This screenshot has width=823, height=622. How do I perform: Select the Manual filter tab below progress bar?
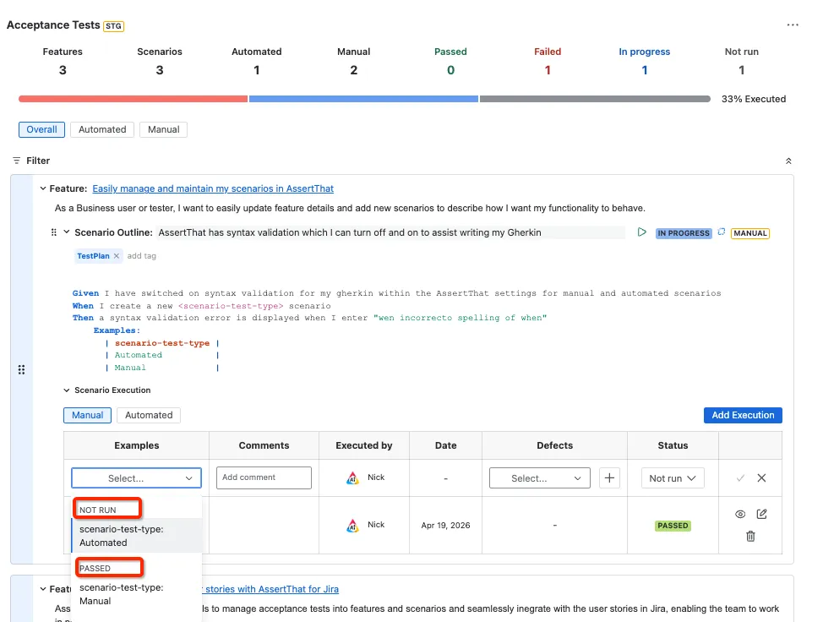(x=163, y=129)
